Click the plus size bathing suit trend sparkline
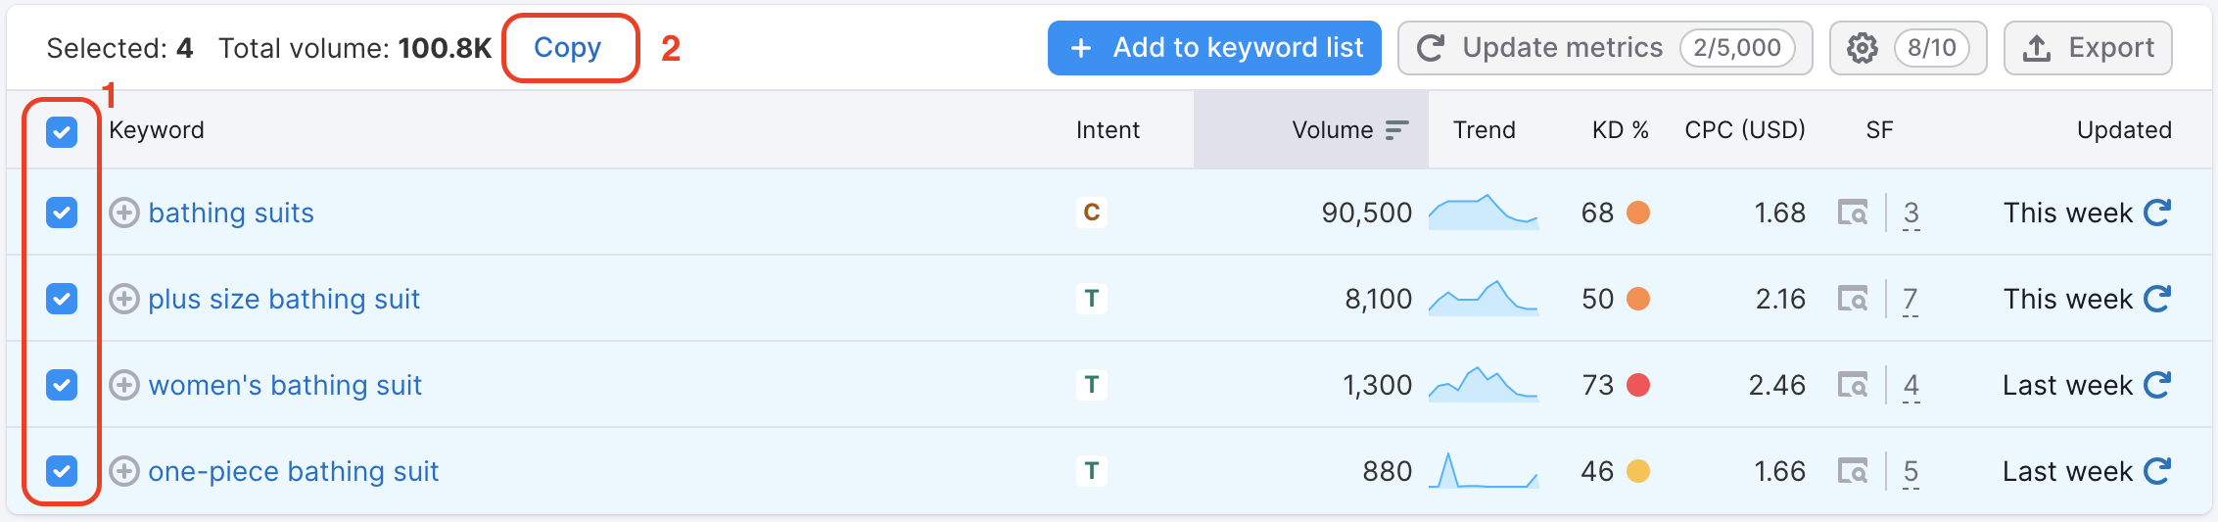The width and height of the screenshot is (2218, 522). tap(1484, 298)
